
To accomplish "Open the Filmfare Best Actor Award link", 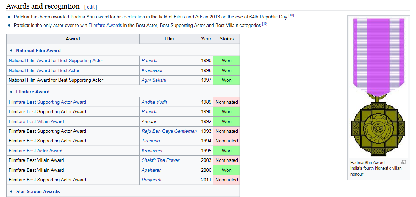I will coord(35,151).
